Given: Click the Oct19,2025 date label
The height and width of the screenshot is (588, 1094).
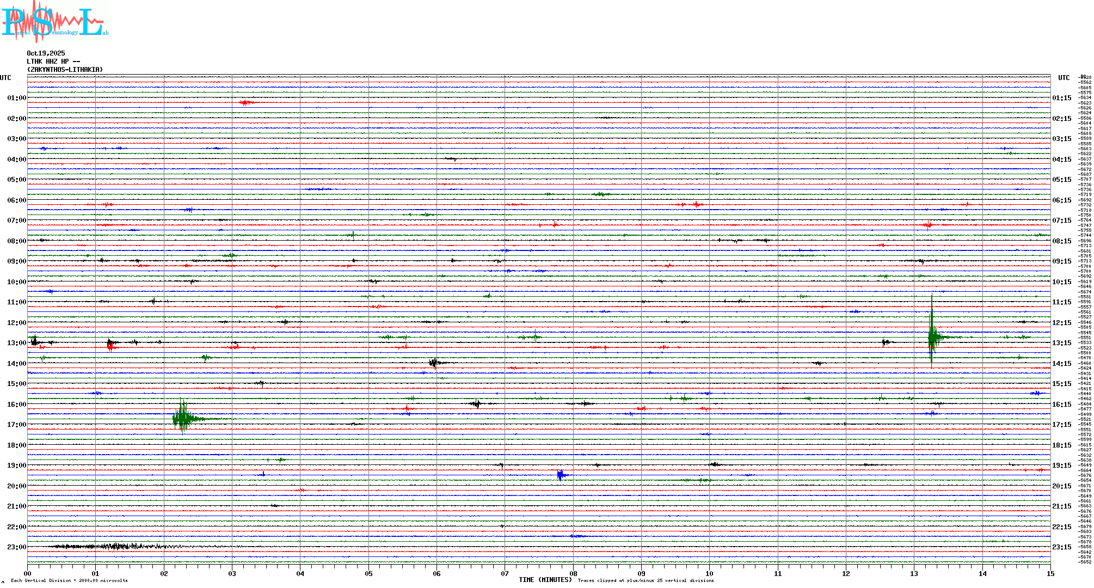Looking at the screenshot, I should tap(46, 53).
